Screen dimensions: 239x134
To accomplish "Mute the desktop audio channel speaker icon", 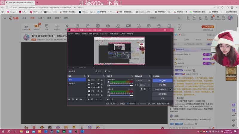I will tap(108, 95).
